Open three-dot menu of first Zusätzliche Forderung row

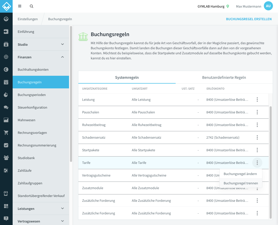pos(257,201)
